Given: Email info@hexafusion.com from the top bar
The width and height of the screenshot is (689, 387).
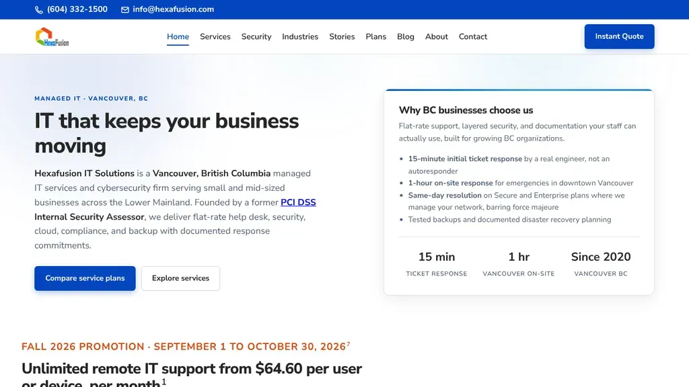Looking at the screenshot, I should tap(173, 9).
